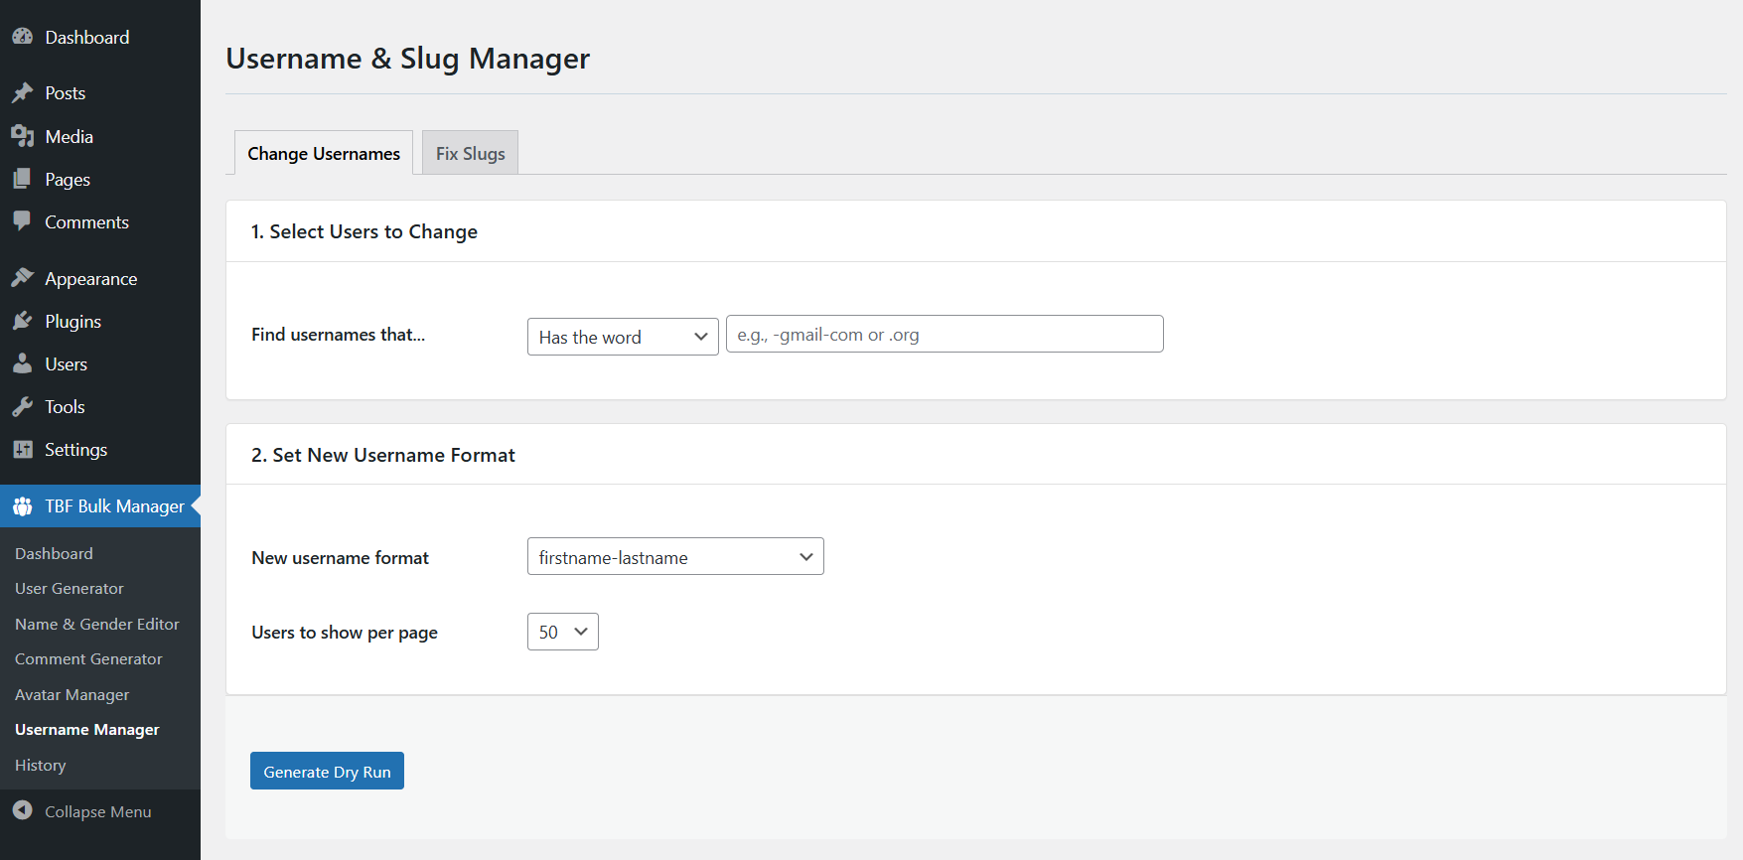Viewport: 1743px width, 860px height.
Task: Select the Change Usernames tab
Action: coord(324,154)
